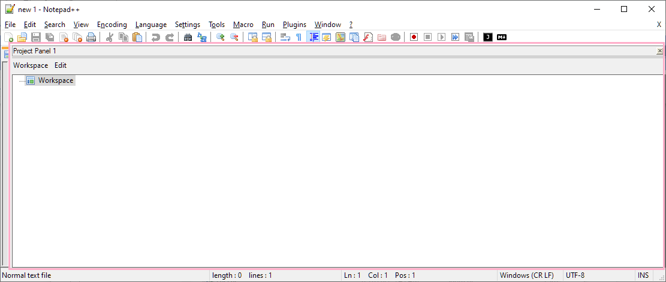
Task: Click the Undo arrow in toolbar
Action: tap(156, 37)
